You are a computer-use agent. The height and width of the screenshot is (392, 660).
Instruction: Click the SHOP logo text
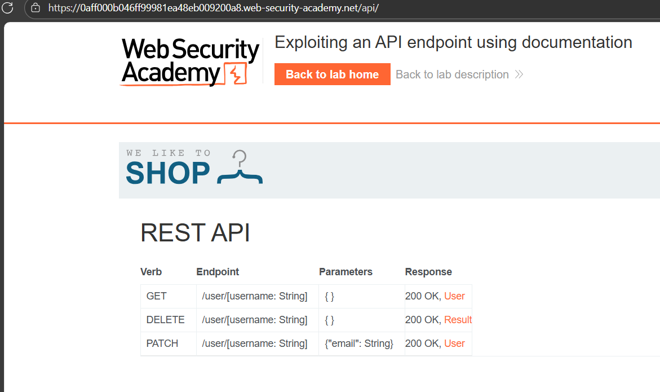pyautogui.click(x=167, y=172)
